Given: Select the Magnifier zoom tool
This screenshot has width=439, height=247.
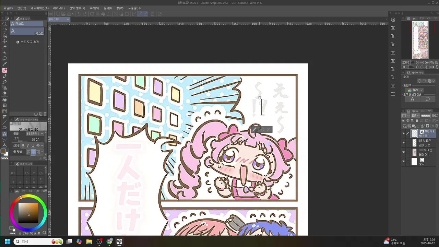Looking at the screenshot, I should click(x=4, y=24).
